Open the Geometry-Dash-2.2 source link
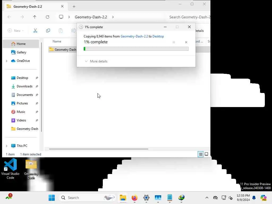The width and height of the screenshot is (272, 204). click(x=134, y=36)
